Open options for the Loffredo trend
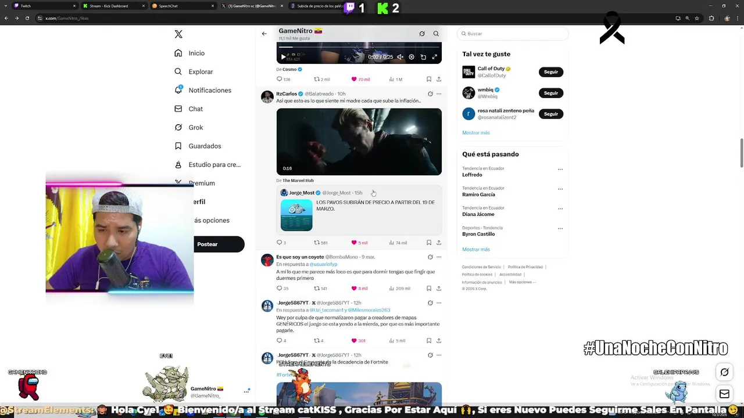 point(560,170)
